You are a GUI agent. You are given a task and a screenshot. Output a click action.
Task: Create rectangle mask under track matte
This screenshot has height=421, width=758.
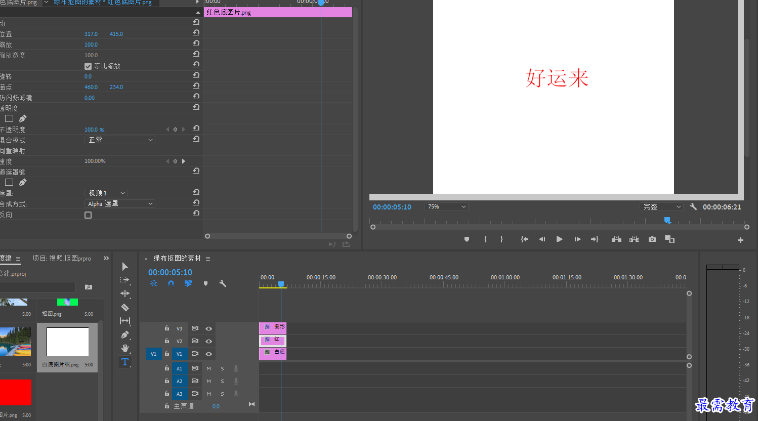[9, 182]
